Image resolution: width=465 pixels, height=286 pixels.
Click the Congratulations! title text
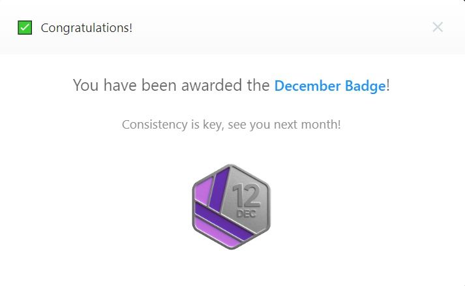tap(86, 28)
